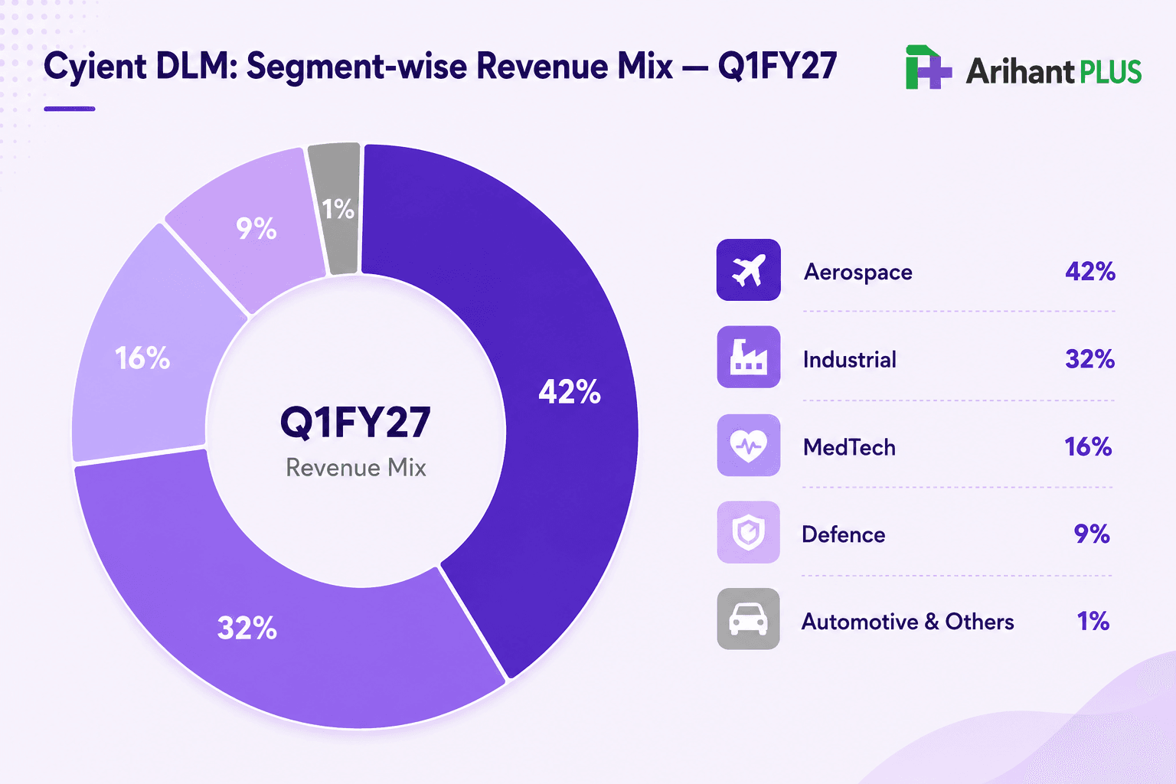Click the MedTech legend label
This screenshot has width=1176, height=784.
point(849,447)
